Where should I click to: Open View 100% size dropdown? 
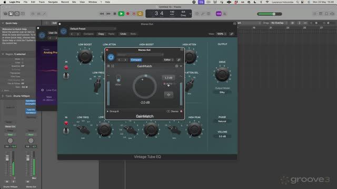point(221,34)
